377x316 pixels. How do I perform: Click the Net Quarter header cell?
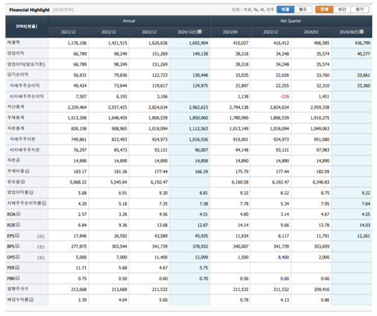(291, 21)
